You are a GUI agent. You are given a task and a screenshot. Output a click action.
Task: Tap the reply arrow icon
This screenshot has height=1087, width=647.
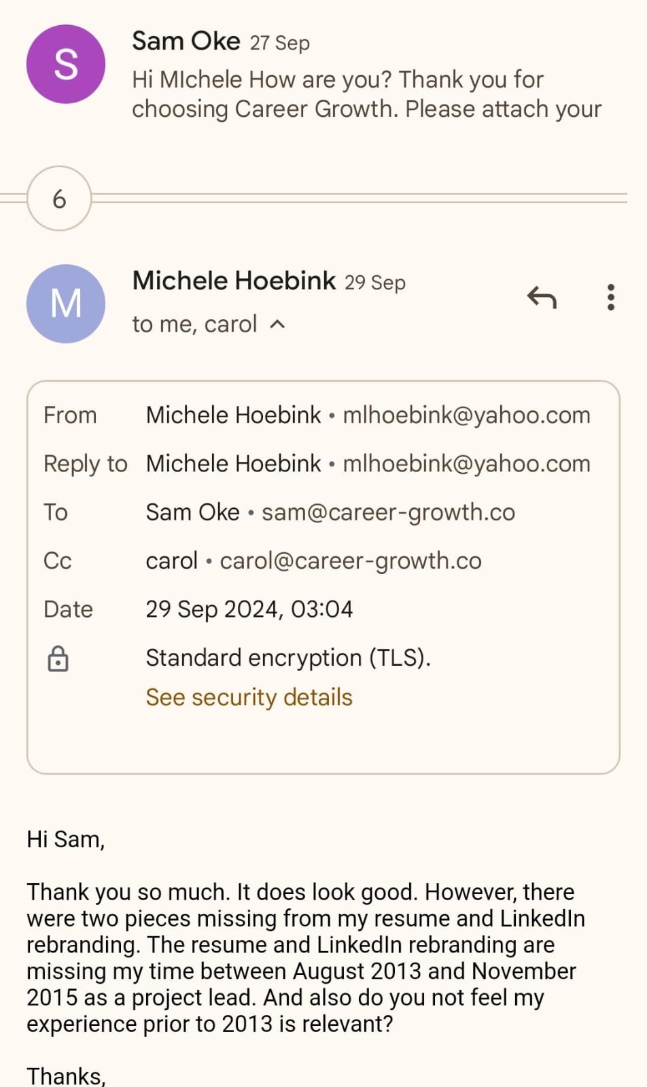pos(542,298)
